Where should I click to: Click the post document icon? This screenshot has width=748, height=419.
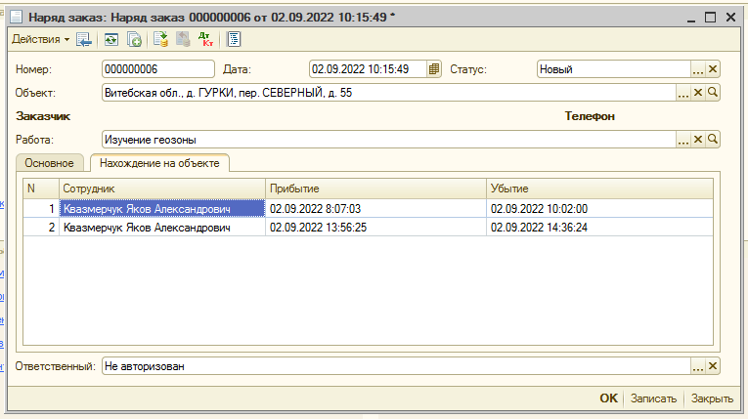161,39
